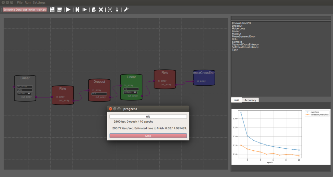Select SigmoidCrossEntropy in the function list
Viewport: 333px width, 177px height.
pos(245,44)
